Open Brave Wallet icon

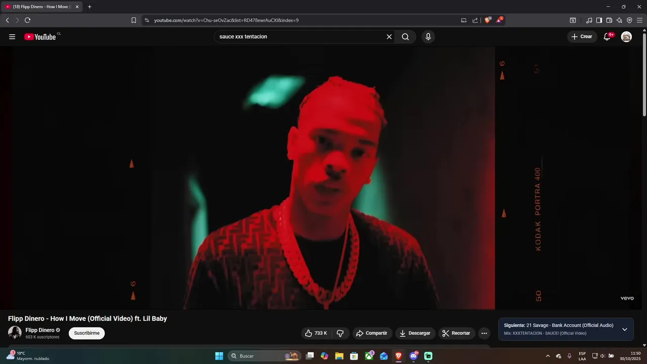coord(609,20)
